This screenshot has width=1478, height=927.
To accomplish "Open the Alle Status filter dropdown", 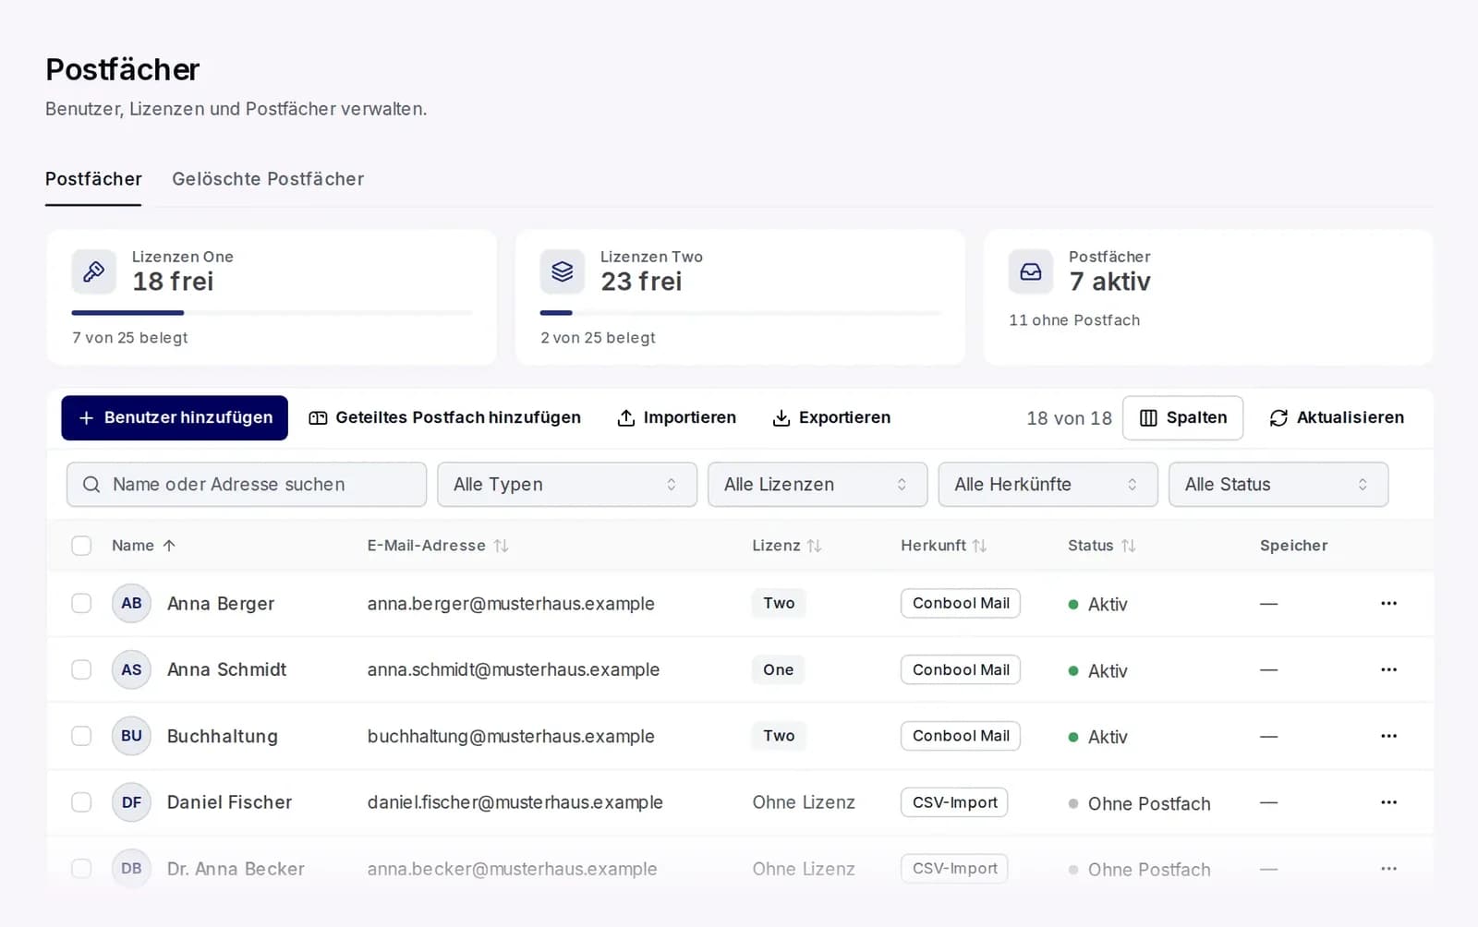I will tap(1278, 485).
